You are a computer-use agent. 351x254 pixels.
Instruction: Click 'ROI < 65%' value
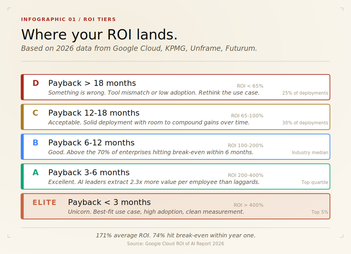click(x=250, y=86)
